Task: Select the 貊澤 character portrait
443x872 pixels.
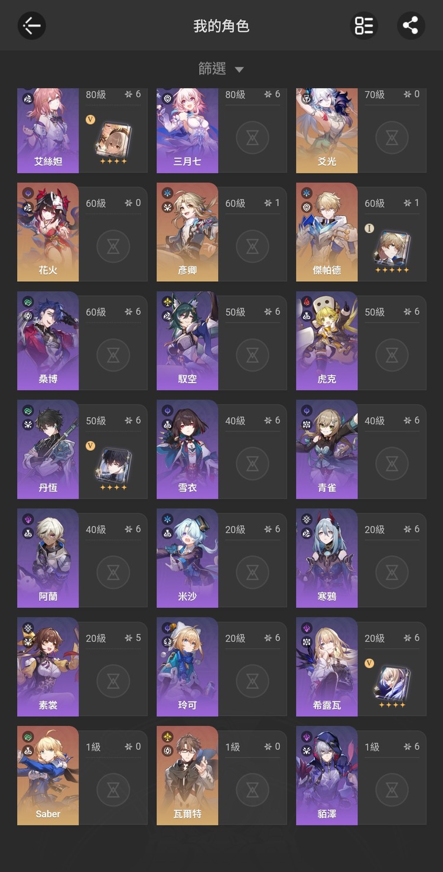Action: [x=327, y=776]
